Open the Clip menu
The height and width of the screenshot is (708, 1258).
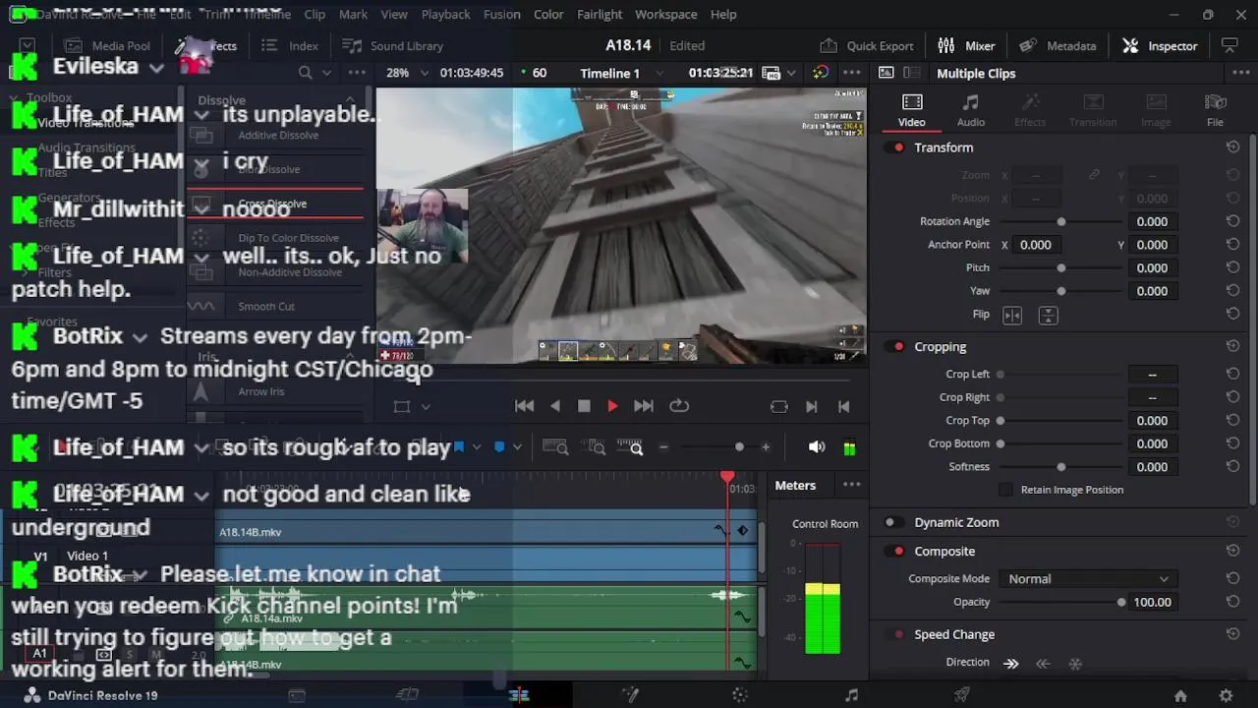(314, 15)
